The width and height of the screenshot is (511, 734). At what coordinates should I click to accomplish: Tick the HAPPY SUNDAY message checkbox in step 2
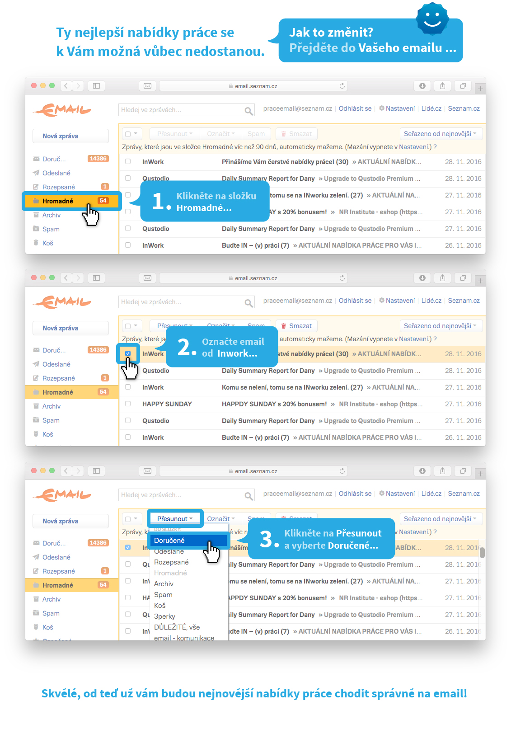pos(128,404)
